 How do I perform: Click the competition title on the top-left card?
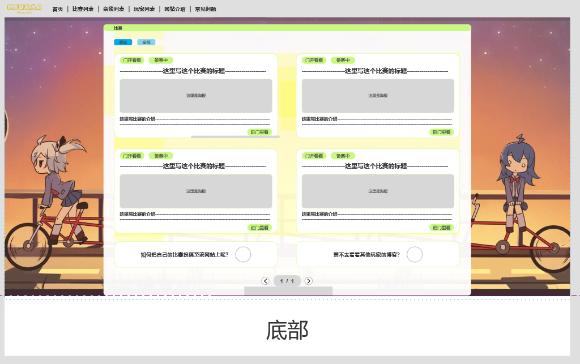[x=193, y=71]
